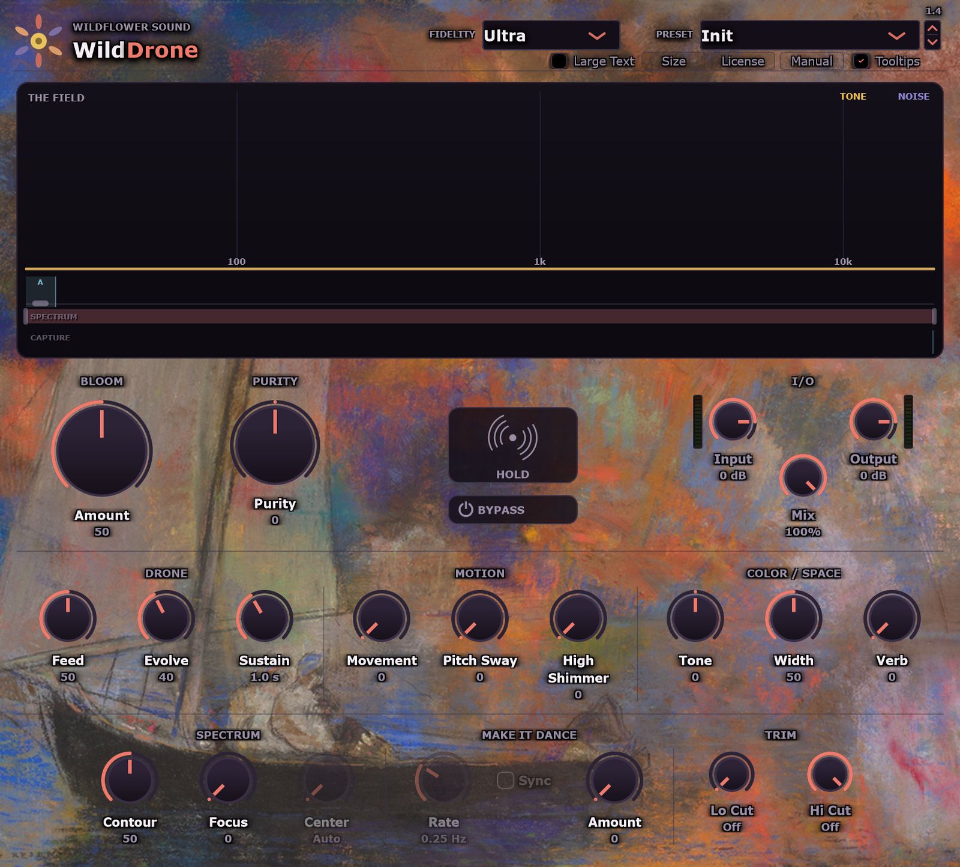Image resolution: width=960 pixels, height=867 pixels.
Task: Toggle the BYPASS button
Action: pyautogui.click(x=512, y=510)
